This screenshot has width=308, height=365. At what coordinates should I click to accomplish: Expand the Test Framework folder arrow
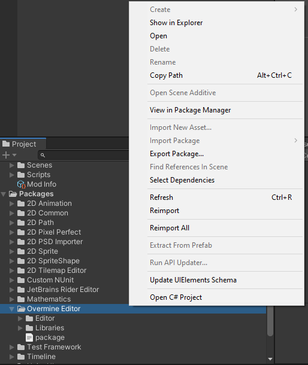pos(12,347)
